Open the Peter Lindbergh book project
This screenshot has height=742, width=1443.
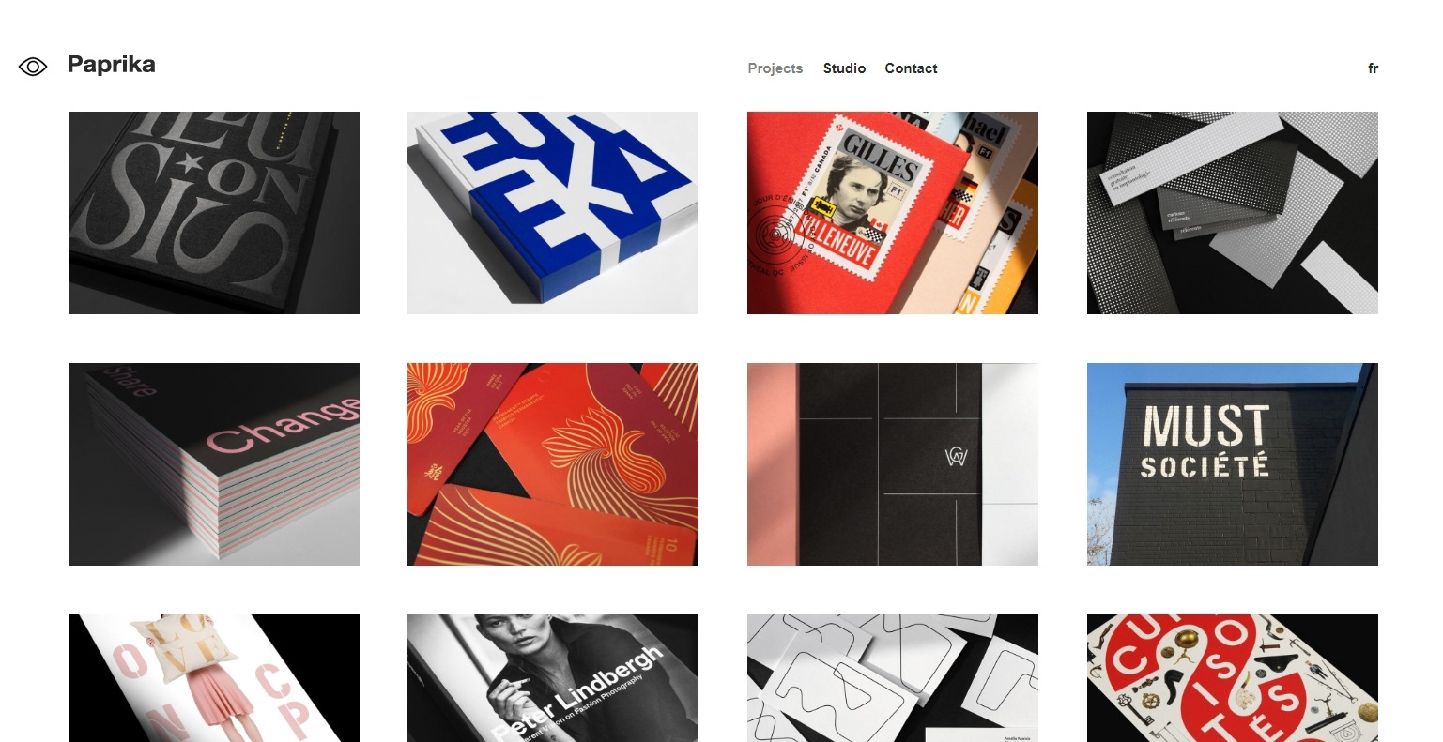(x=553, y=678)
